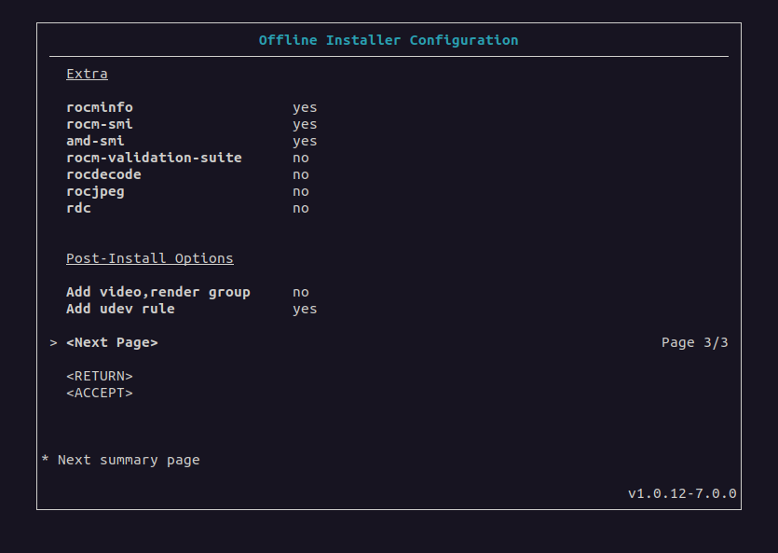Viewport: 778px width, 553px height.
Task: Toggle Add video,render group no value
Action: [x=301, y=293]
